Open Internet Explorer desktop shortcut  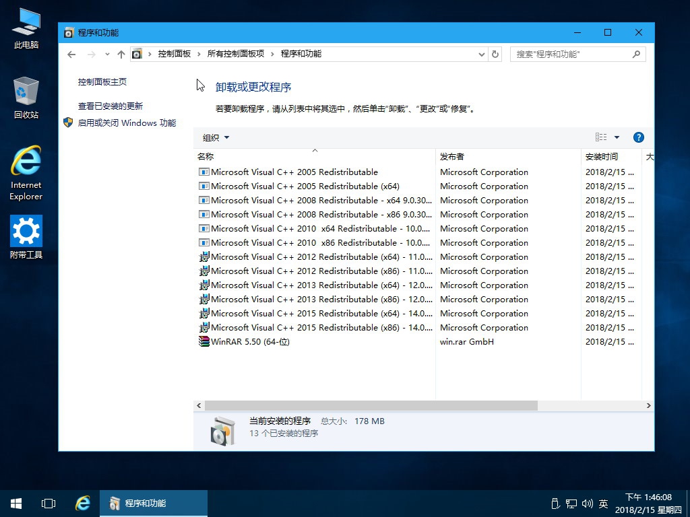click(x=26, y=173)
